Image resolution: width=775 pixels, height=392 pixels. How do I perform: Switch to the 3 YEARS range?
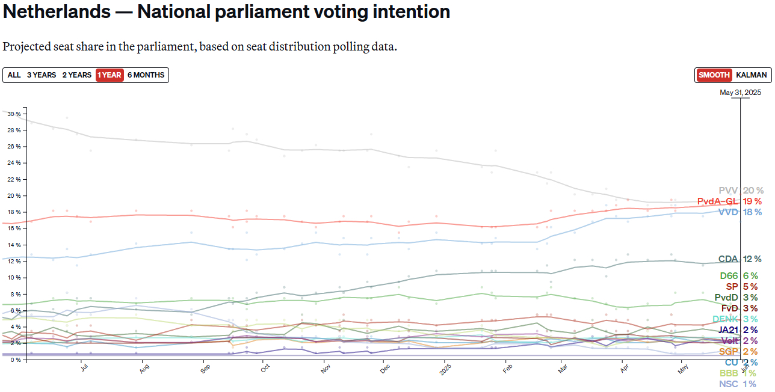click(41, 75)
